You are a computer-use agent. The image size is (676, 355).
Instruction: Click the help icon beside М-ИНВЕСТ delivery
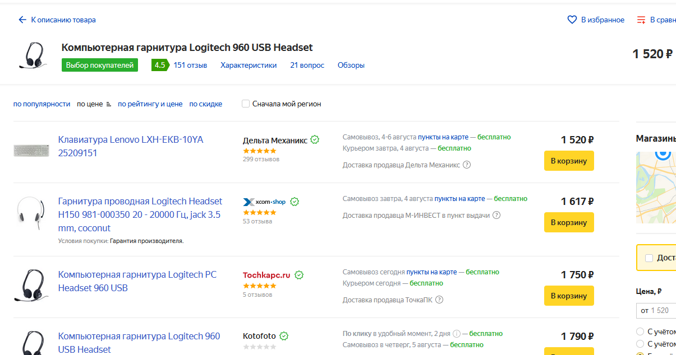click(x=496, y=215)
